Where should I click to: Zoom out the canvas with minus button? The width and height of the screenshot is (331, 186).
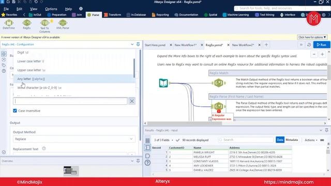[x=314, y=54]
